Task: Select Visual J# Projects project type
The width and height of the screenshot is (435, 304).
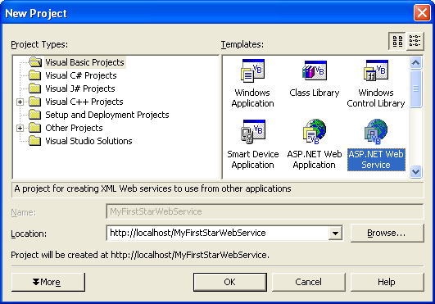Action: tap(80, 88)
